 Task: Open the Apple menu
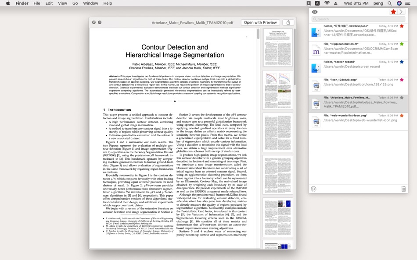pyautogui.click(x=8, y=3)
